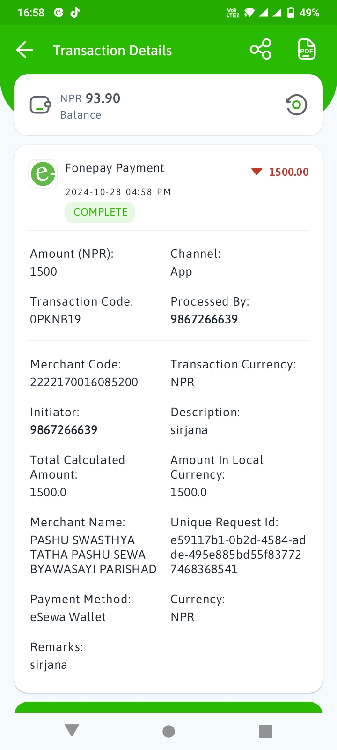The image size is (337, 750).
Task: Tap the share icon in header
Action: [x=261, y=49]
